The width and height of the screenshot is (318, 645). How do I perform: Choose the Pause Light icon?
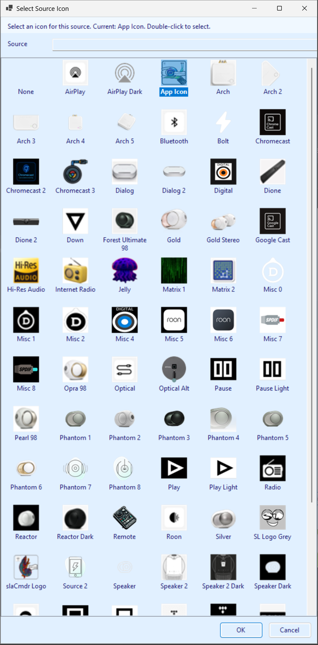click(x=273, y=369)
